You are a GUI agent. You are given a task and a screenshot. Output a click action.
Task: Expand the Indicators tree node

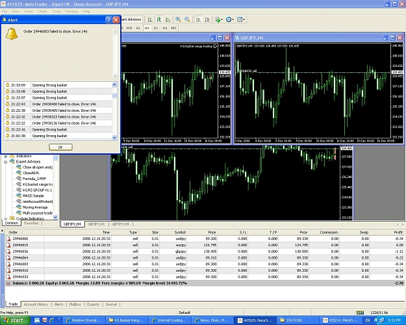[x=5, y=156]
